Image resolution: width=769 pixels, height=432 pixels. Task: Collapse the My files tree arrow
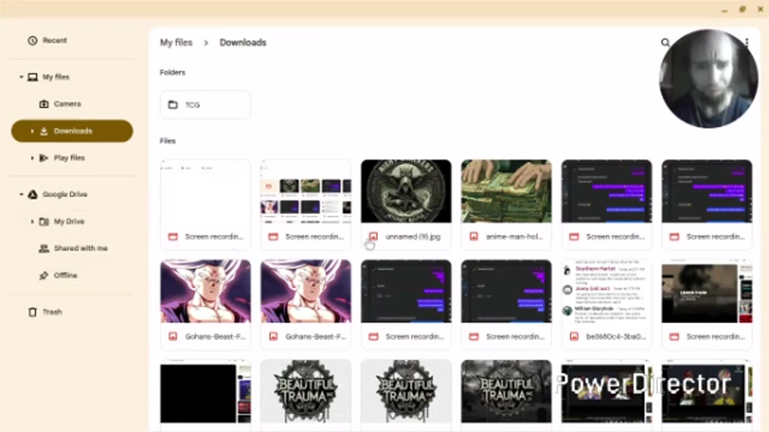21,77
